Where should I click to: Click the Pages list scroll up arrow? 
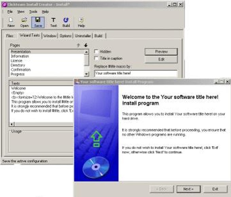pyautogui.click(x=87, y=52)
